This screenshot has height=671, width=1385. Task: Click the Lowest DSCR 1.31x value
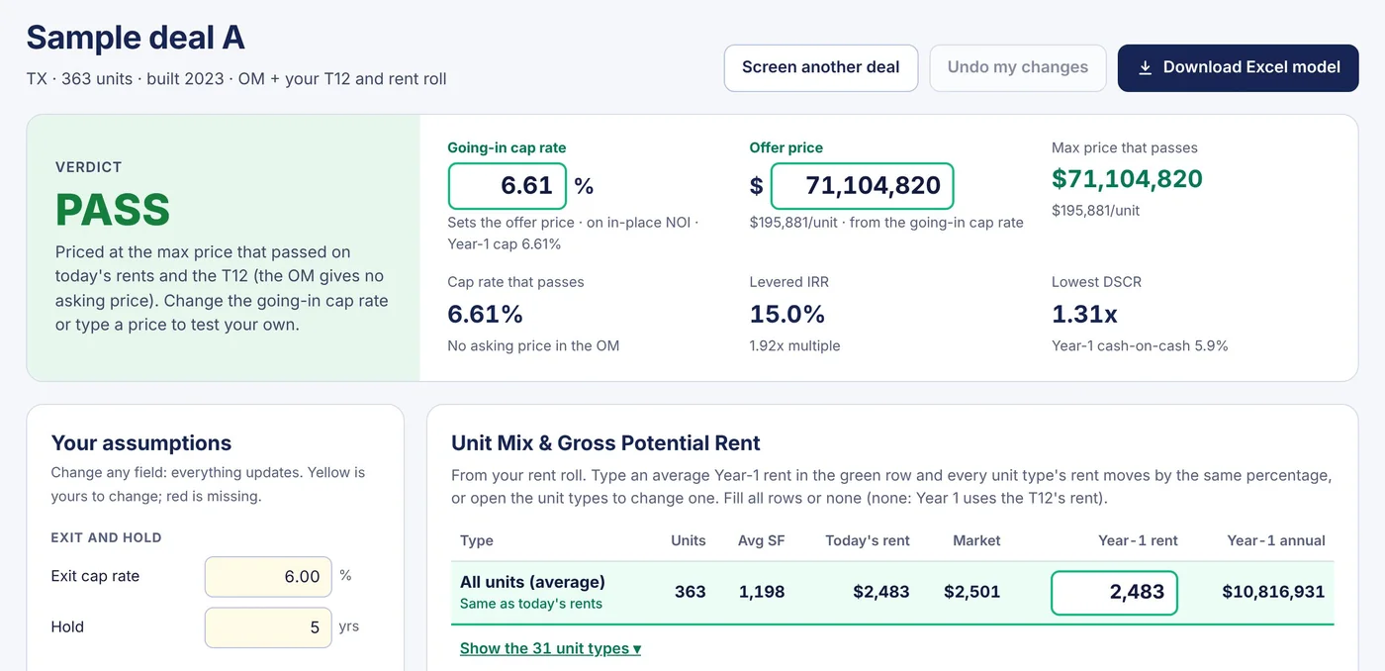1084,315
